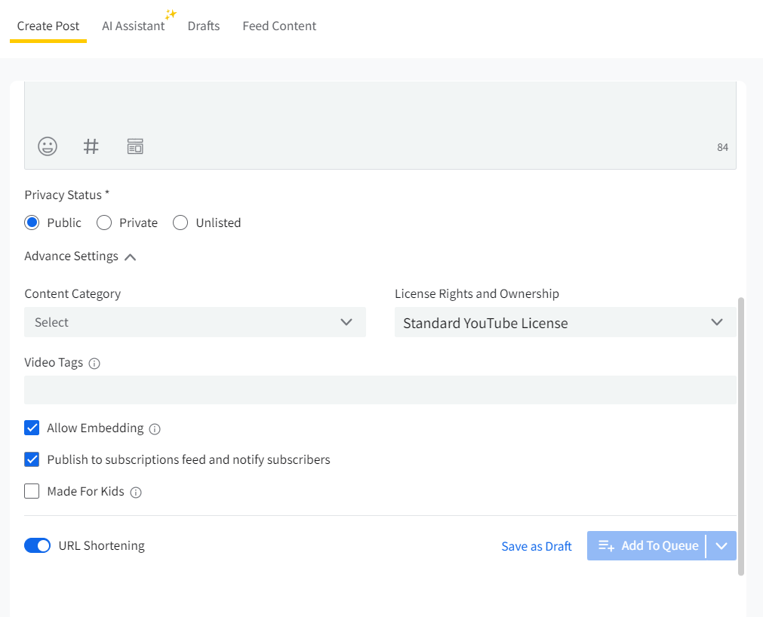Check the Made For Kids checkbox

(x=32, y=492)
